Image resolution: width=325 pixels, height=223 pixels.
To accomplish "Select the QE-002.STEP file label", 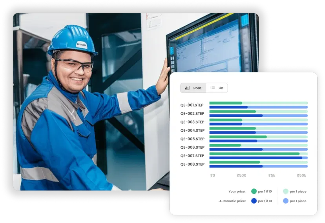I will tap(192, 114).
